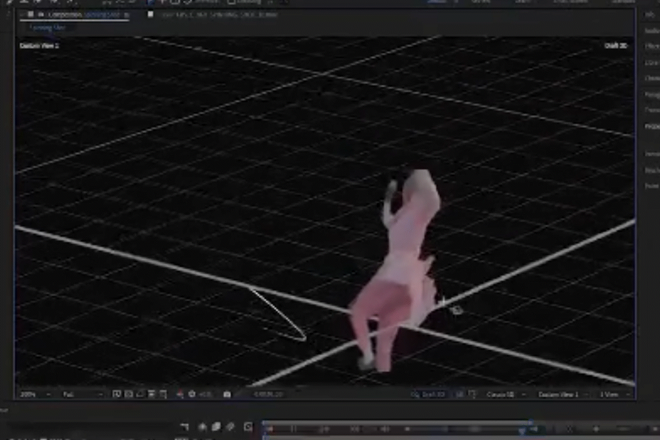Click the Snapshot camera icon
Image resolution: width=660 pixels, height=440 pixels.
pos(227,394)
